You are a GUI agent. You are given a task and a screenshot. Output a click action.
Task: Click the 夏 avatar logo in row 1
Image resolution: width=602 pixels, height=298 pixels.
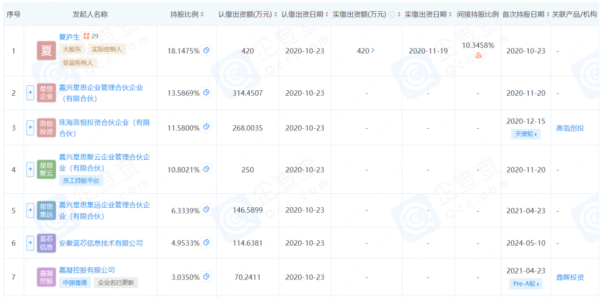[46, 51]
